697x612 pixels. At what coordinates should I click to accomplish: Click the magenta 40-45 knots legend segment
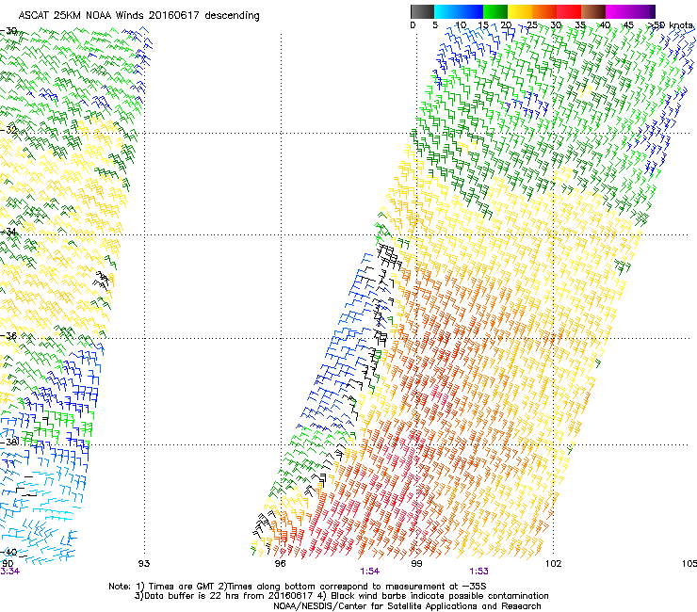(x=618, y=11)
